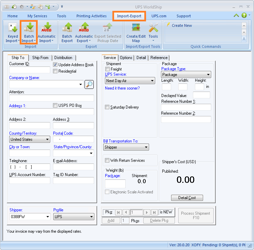Viewport: 254px width, 250px height.
Task: Enable Saturday Delivery checkbox
Action: [x=107, y=107]
